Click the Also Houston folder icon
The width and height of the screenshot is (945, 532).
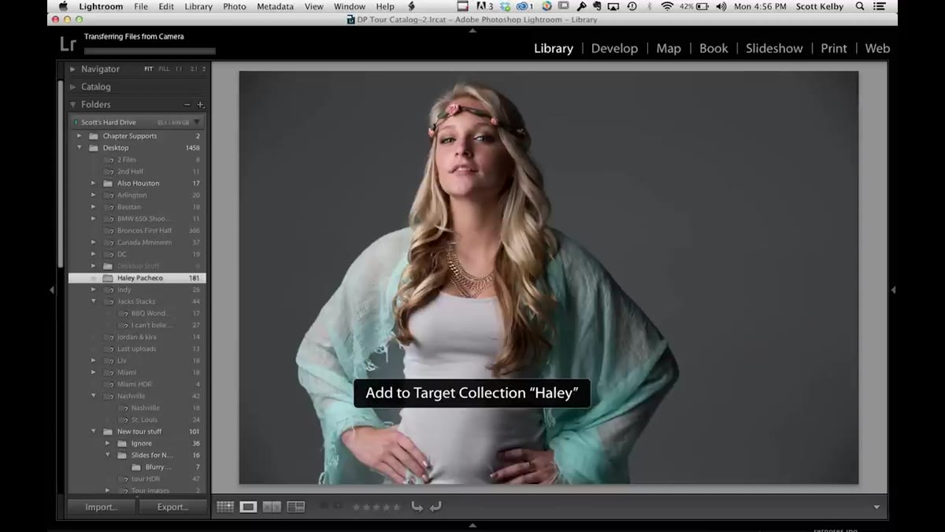[x=108, y=183]
